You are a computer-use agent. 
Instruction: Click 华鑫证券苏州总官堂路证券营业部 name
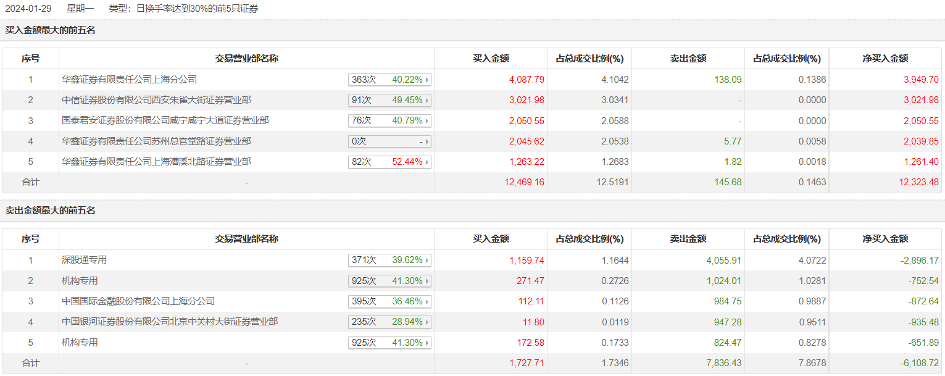[156, 141]
